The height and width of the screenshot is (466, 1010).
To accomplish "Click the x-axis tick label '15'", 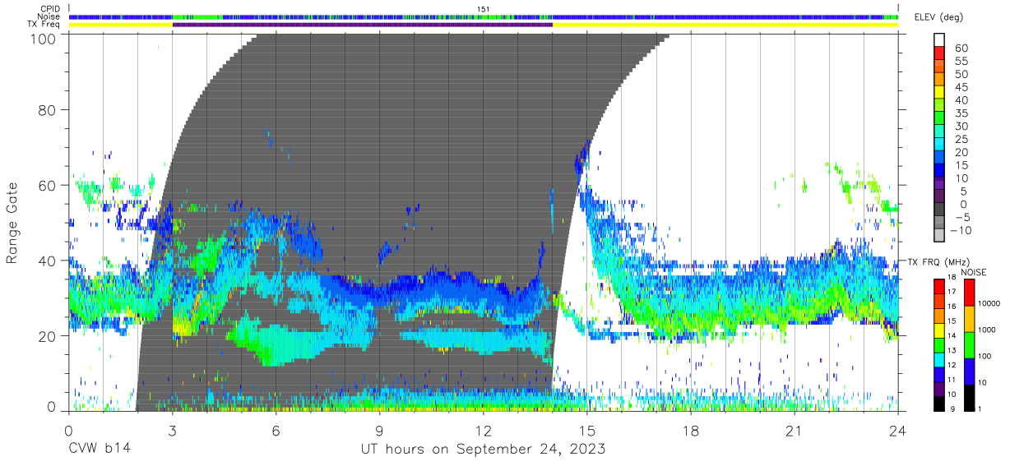I will tap(587, 431).
